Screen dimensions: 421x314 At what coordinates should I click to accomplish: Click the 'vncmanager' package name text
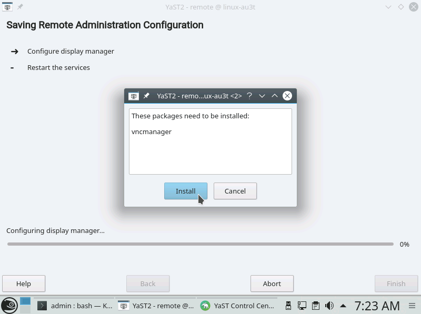(x=152, y=132)
